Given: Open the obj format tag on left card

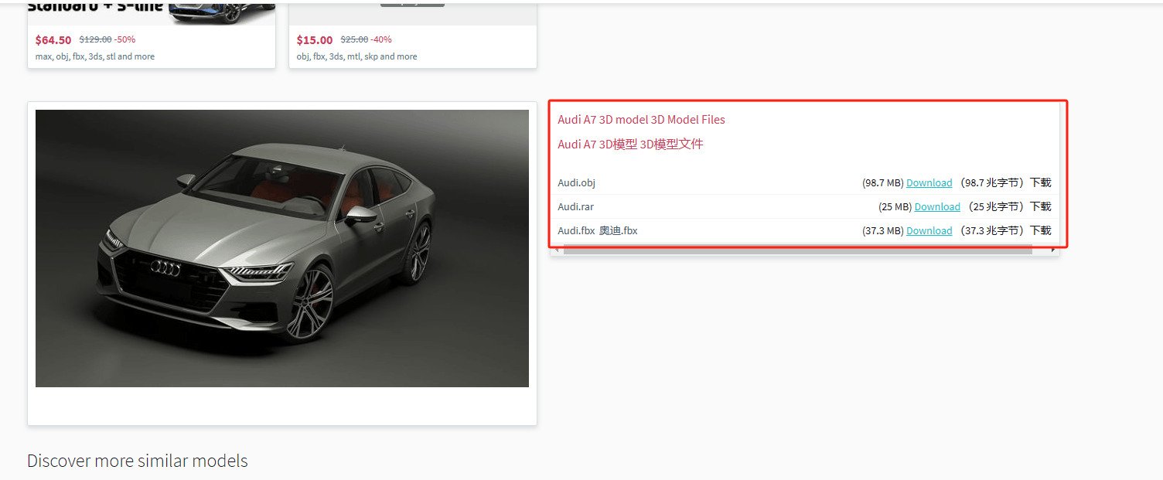Looking at the screenshot, I should click(x=61, y=56).
